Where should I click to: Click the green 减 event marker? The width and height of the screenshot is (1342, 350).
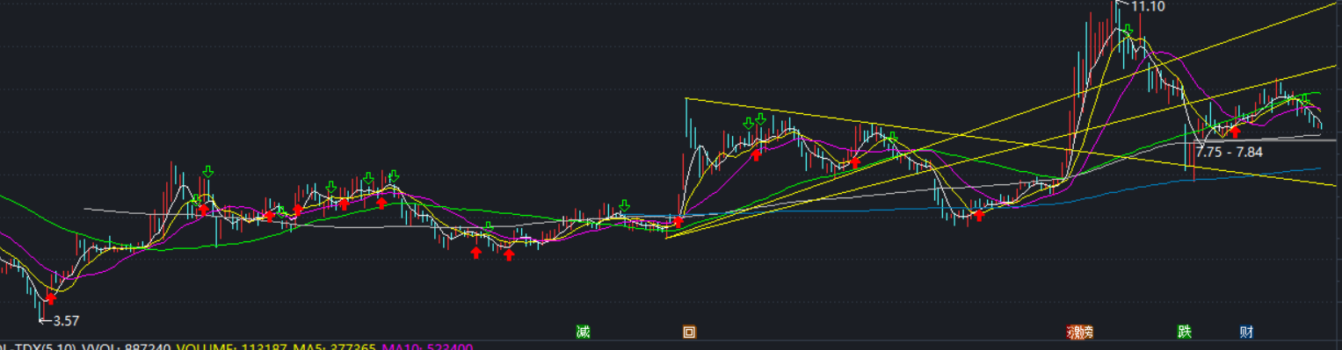[x=583, y=332]
